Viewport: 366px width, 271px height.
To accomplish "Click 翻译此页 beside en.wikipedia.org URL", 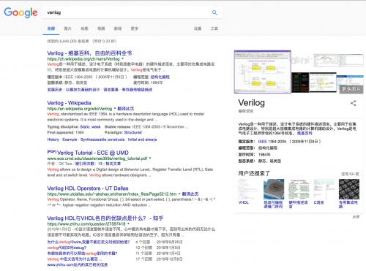I will tap(126, 108).
